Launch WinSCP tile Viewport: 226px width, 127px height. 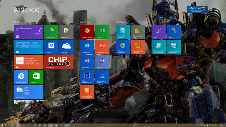(x=173, y=32)
